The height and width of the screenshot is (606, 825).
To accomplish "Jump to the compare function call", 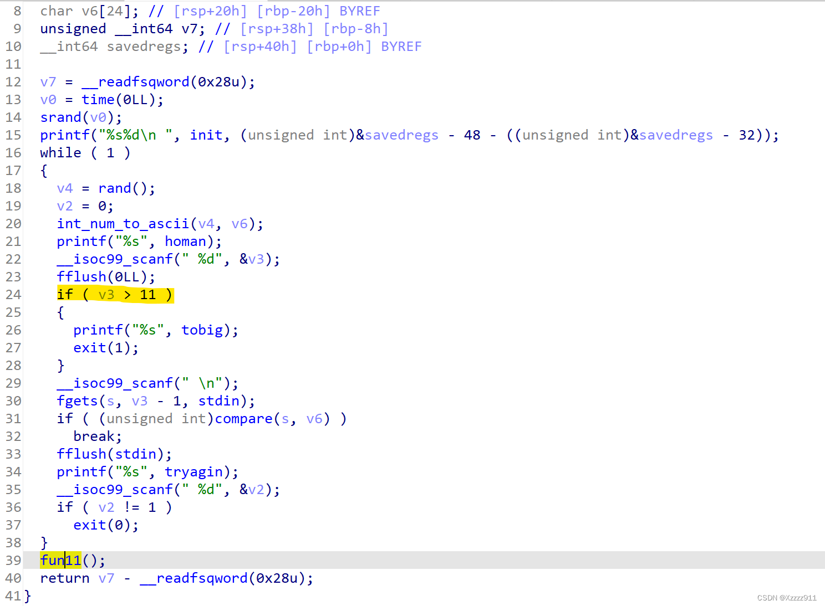I will [243, 419].
